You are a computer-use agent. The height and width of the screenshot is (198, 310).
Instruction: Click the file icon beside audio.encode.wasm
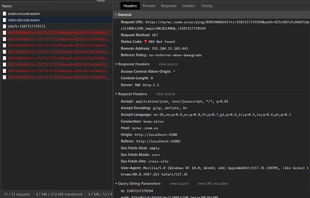[4, 13]
